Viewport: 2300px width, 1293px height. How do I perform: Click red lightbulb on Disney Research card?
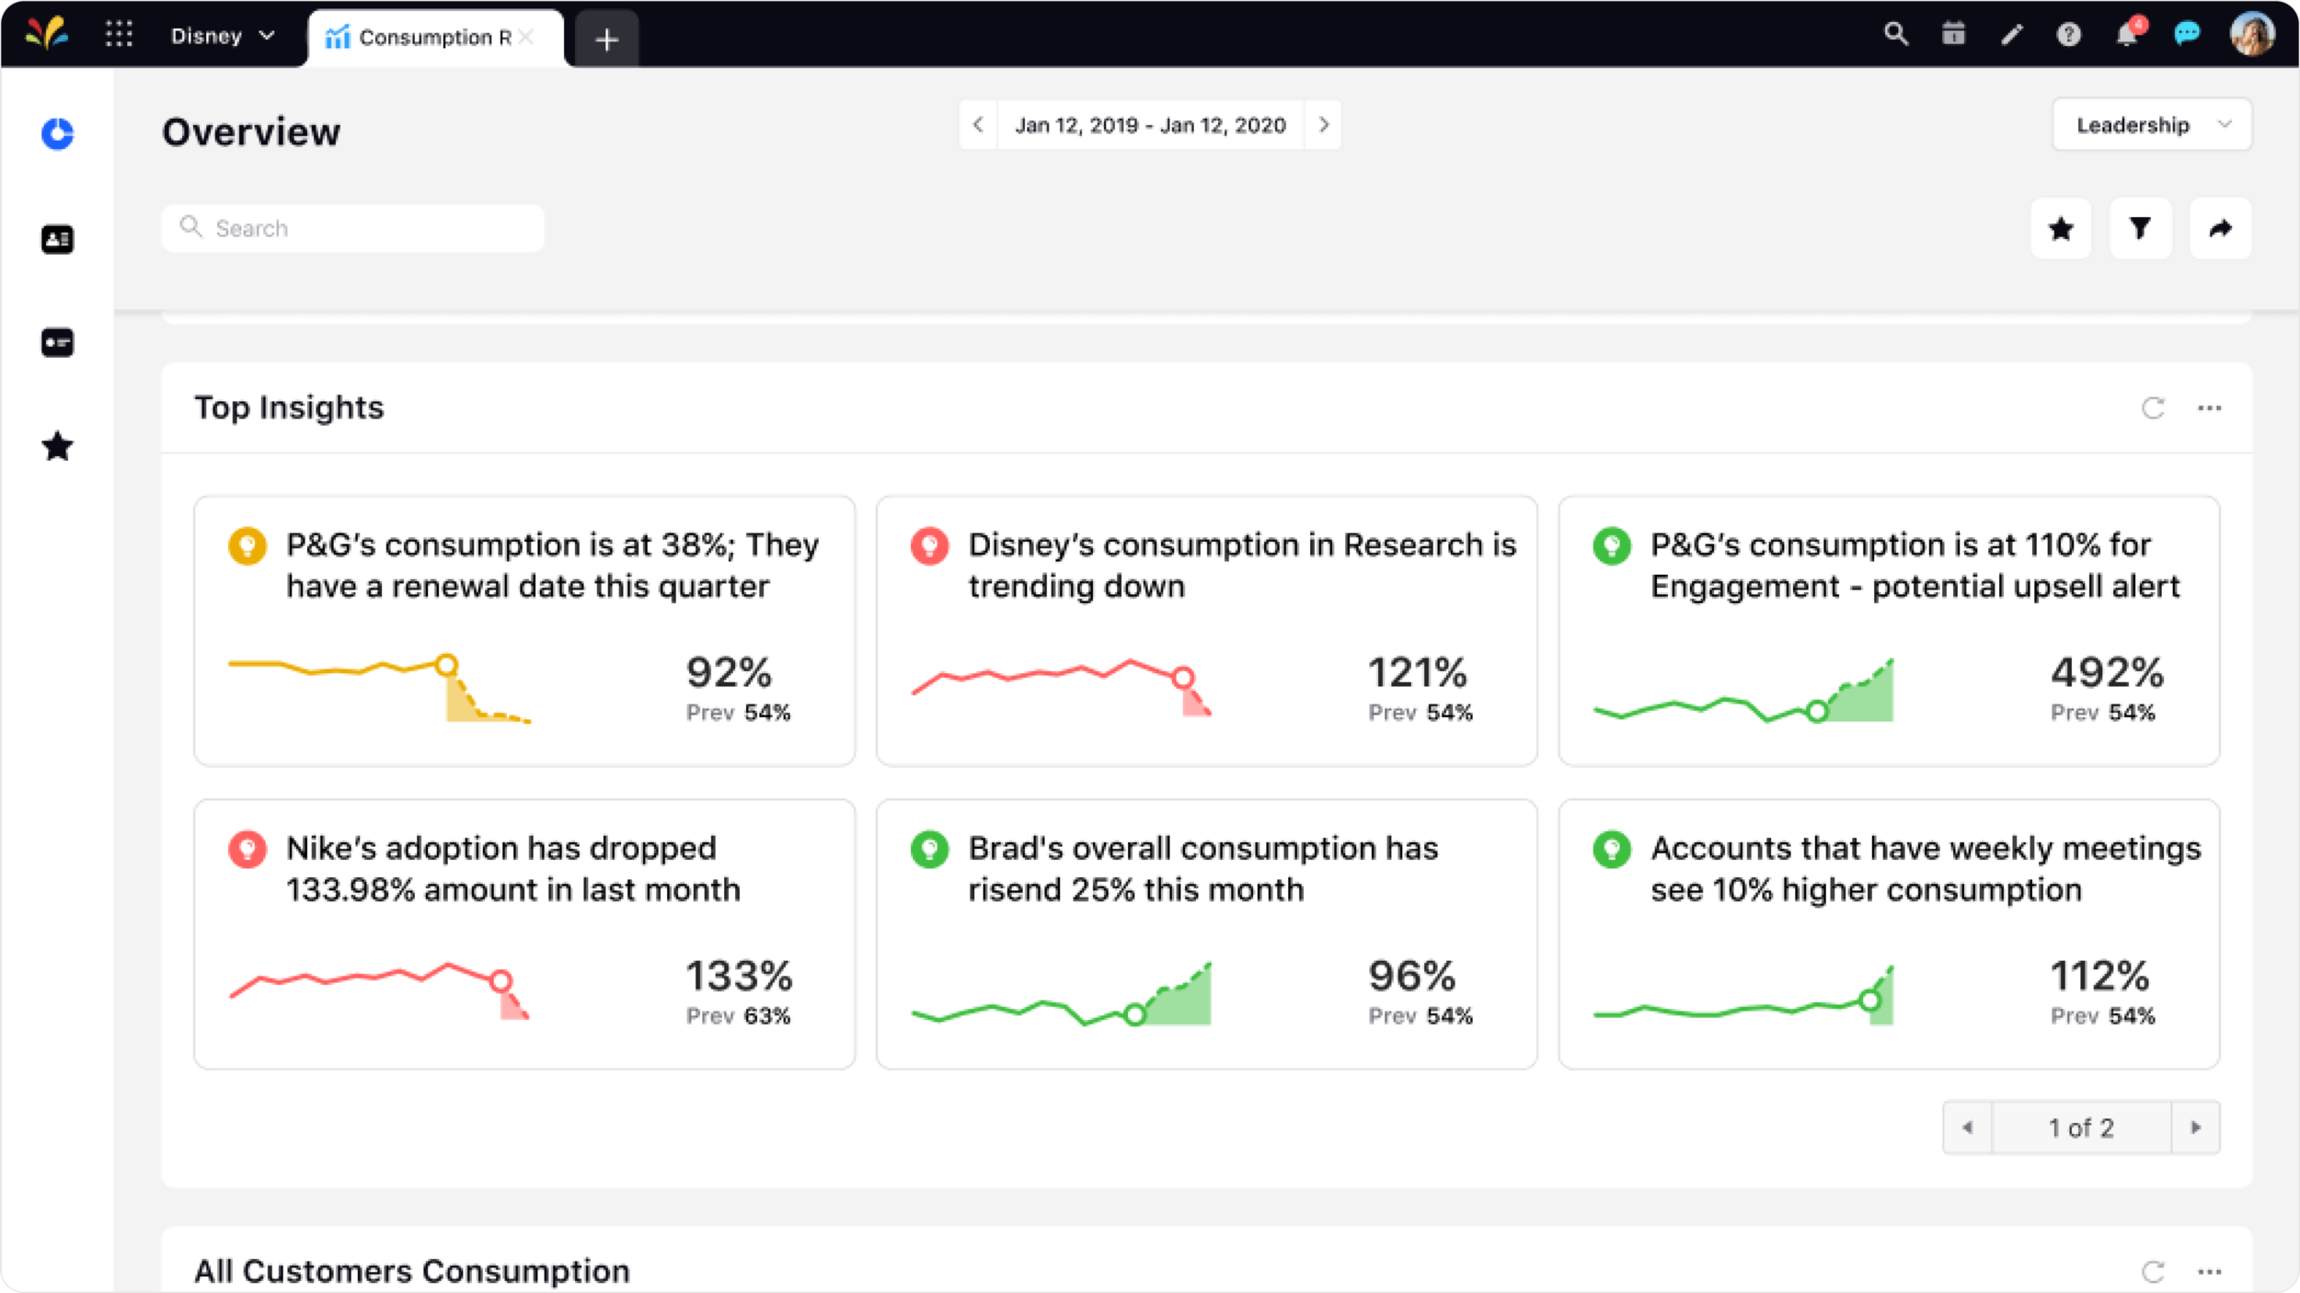pos(929,546)
